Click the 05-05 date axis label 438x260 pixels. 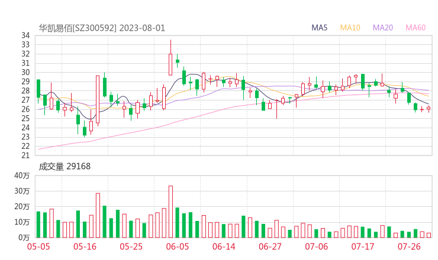click(38, 246)
